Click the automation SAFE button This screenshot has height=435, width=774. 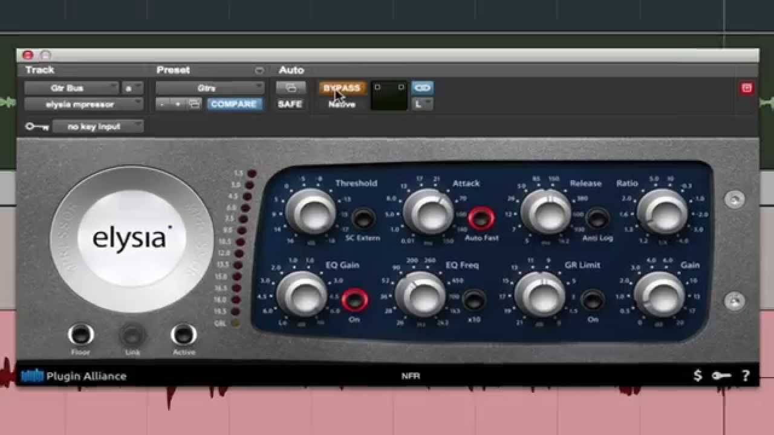[290, 104]
